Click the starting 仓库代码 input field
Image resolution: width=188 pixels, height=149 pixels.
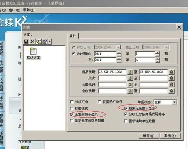pos(112,84)
